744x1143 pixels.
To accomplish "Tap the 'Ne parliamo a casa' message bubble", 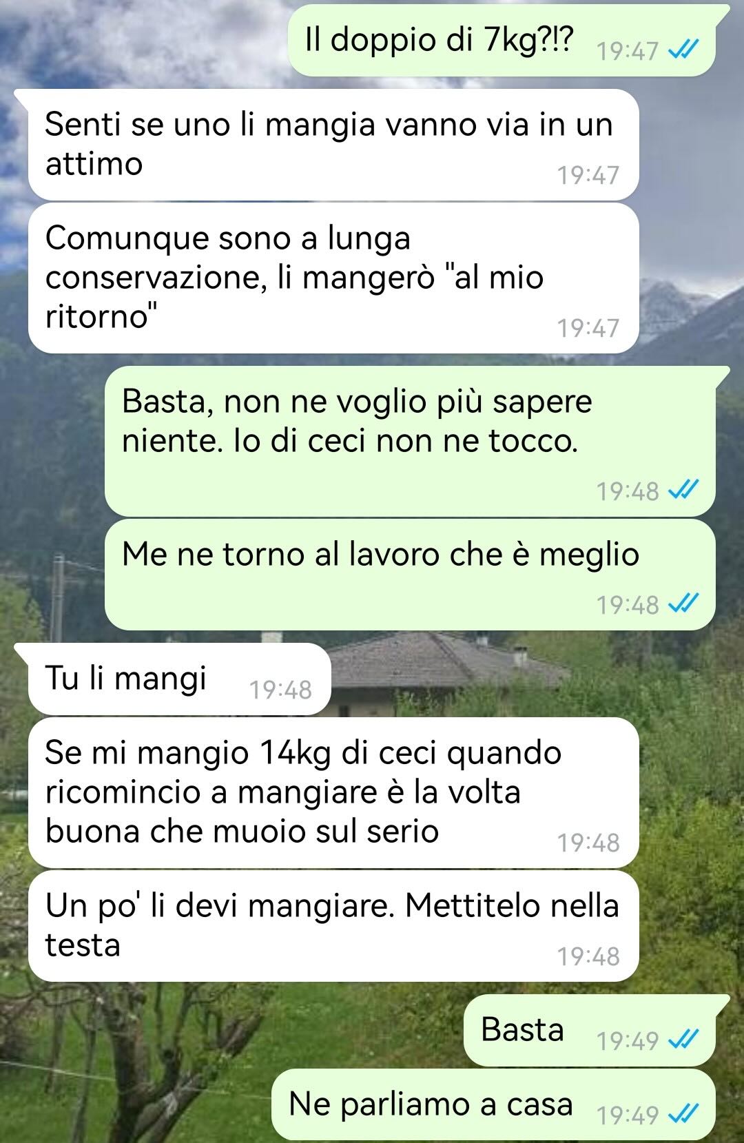I will 493,1104.
